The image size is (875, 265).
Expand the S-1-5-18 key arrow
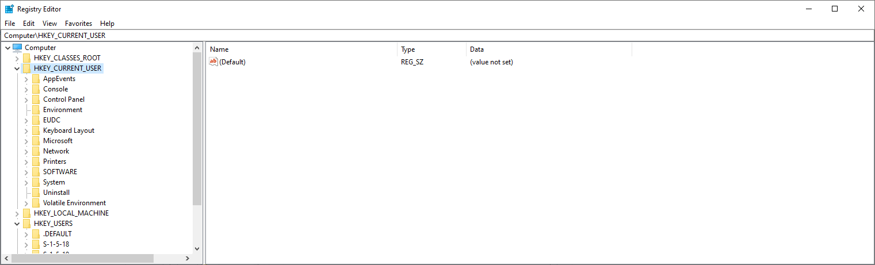[26, 244]
